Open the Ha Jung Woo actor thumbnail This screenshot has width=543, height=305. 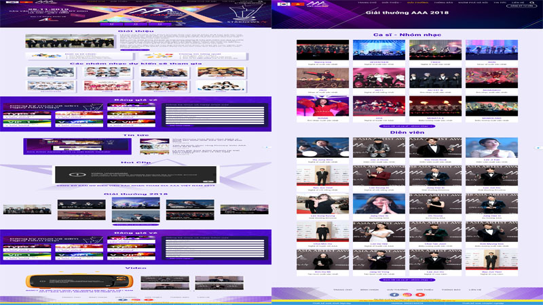click(x=322, y=148)
